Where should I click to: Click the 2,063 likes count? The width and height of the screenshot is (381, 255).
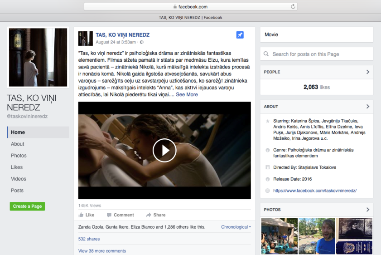point(317,87)
